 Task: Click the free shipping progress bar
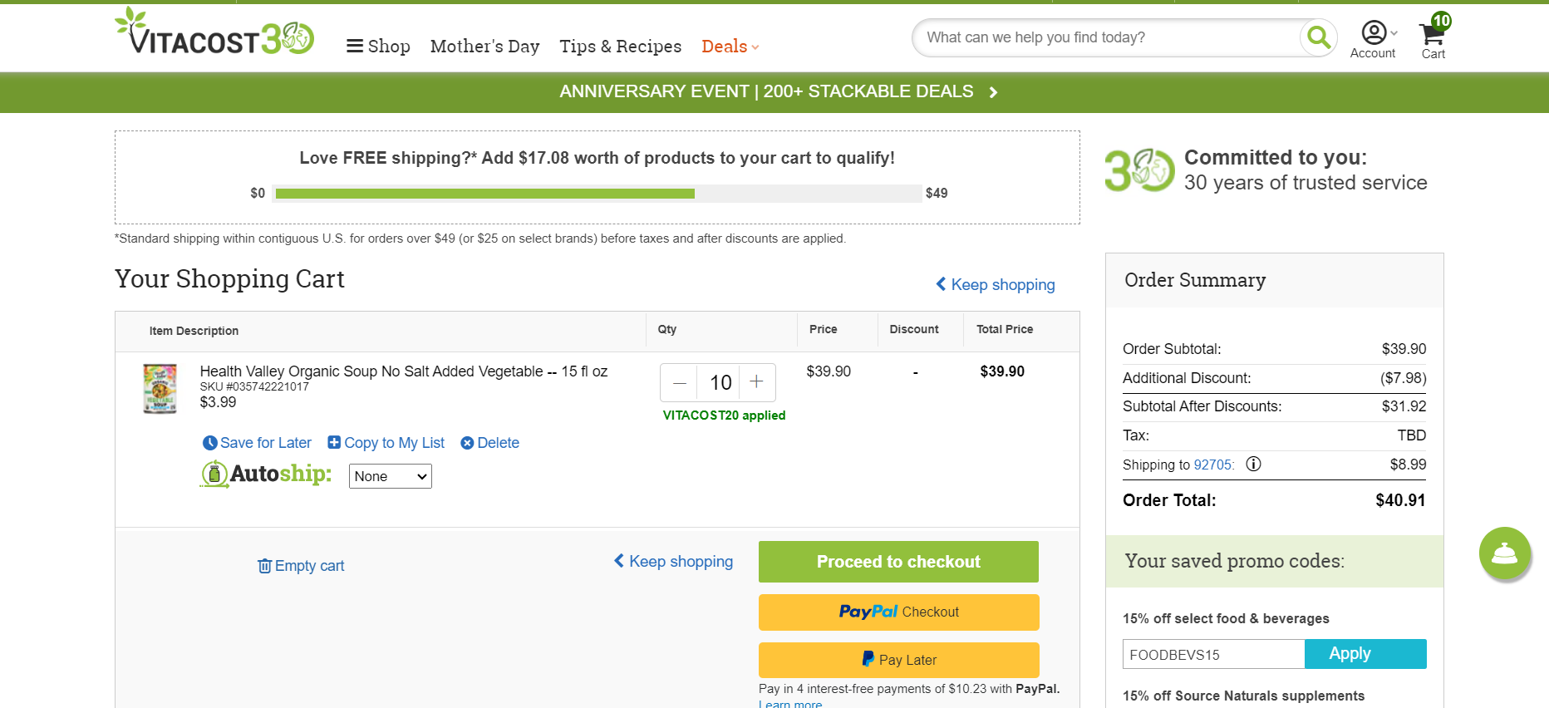coord(597,194)
